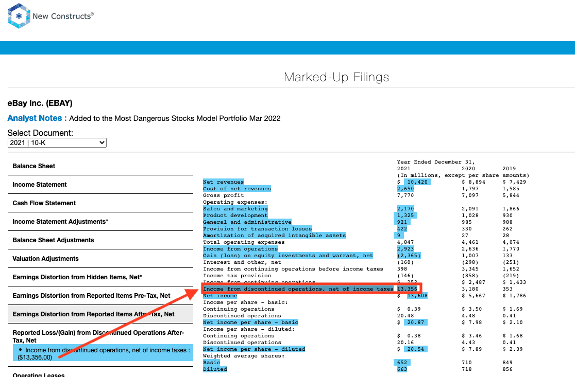
Task: Click the highlighted 921 G&A value
Action: point(402,222)
